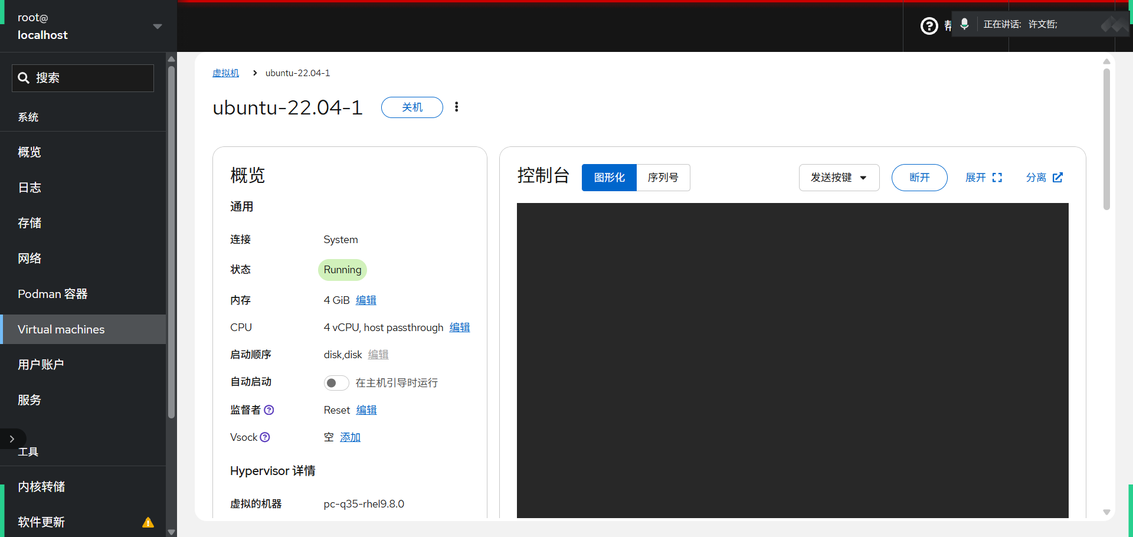Click the search magnifier icon
Viewport: 1133px width, 537px height.
coord(24,78)
